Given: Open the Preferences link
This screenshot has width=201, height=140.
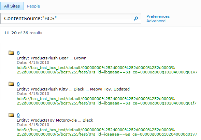Looking at the screenshot, I should pyautogui.click(x=158, y=16).
